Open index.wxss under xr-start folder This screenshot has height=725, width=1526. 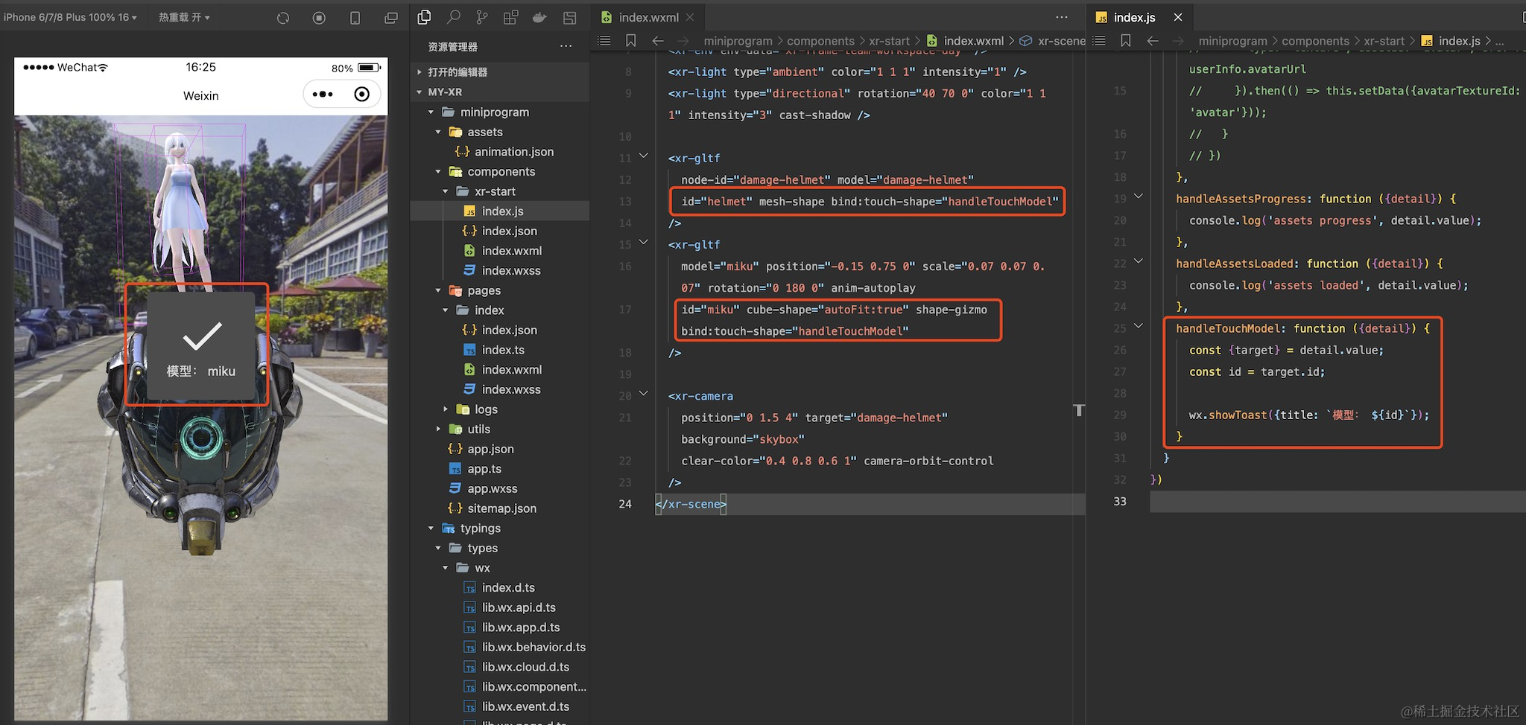[x=511, y=271]
